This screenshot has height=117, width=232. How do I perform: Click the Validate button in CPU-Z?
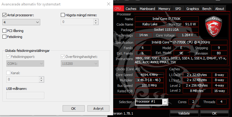click(184, 113)
